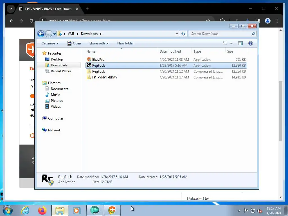Toggle the preview pane
Screen dimensions: 288x216
[240, 43]
